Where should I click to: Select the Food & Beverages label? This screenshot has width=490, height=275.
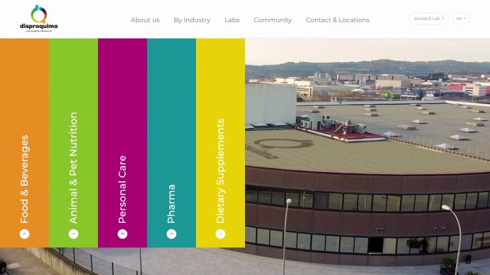(x=24, y=179)
